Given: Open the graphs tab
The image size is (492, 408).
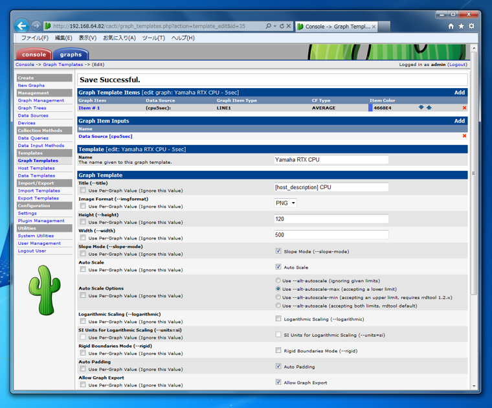Looking at the screenshot, I should pyautogui.click(x=71, y=54).
